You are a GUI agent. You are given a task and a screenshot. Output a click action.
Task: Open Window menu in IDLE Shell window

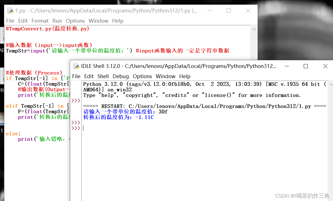click(x=165, y=76)
